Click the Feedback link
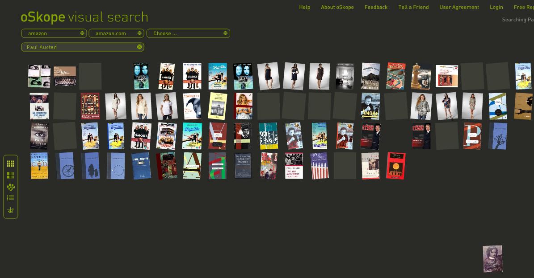This screenshot has width=534, height=278. tap(376, 7)
